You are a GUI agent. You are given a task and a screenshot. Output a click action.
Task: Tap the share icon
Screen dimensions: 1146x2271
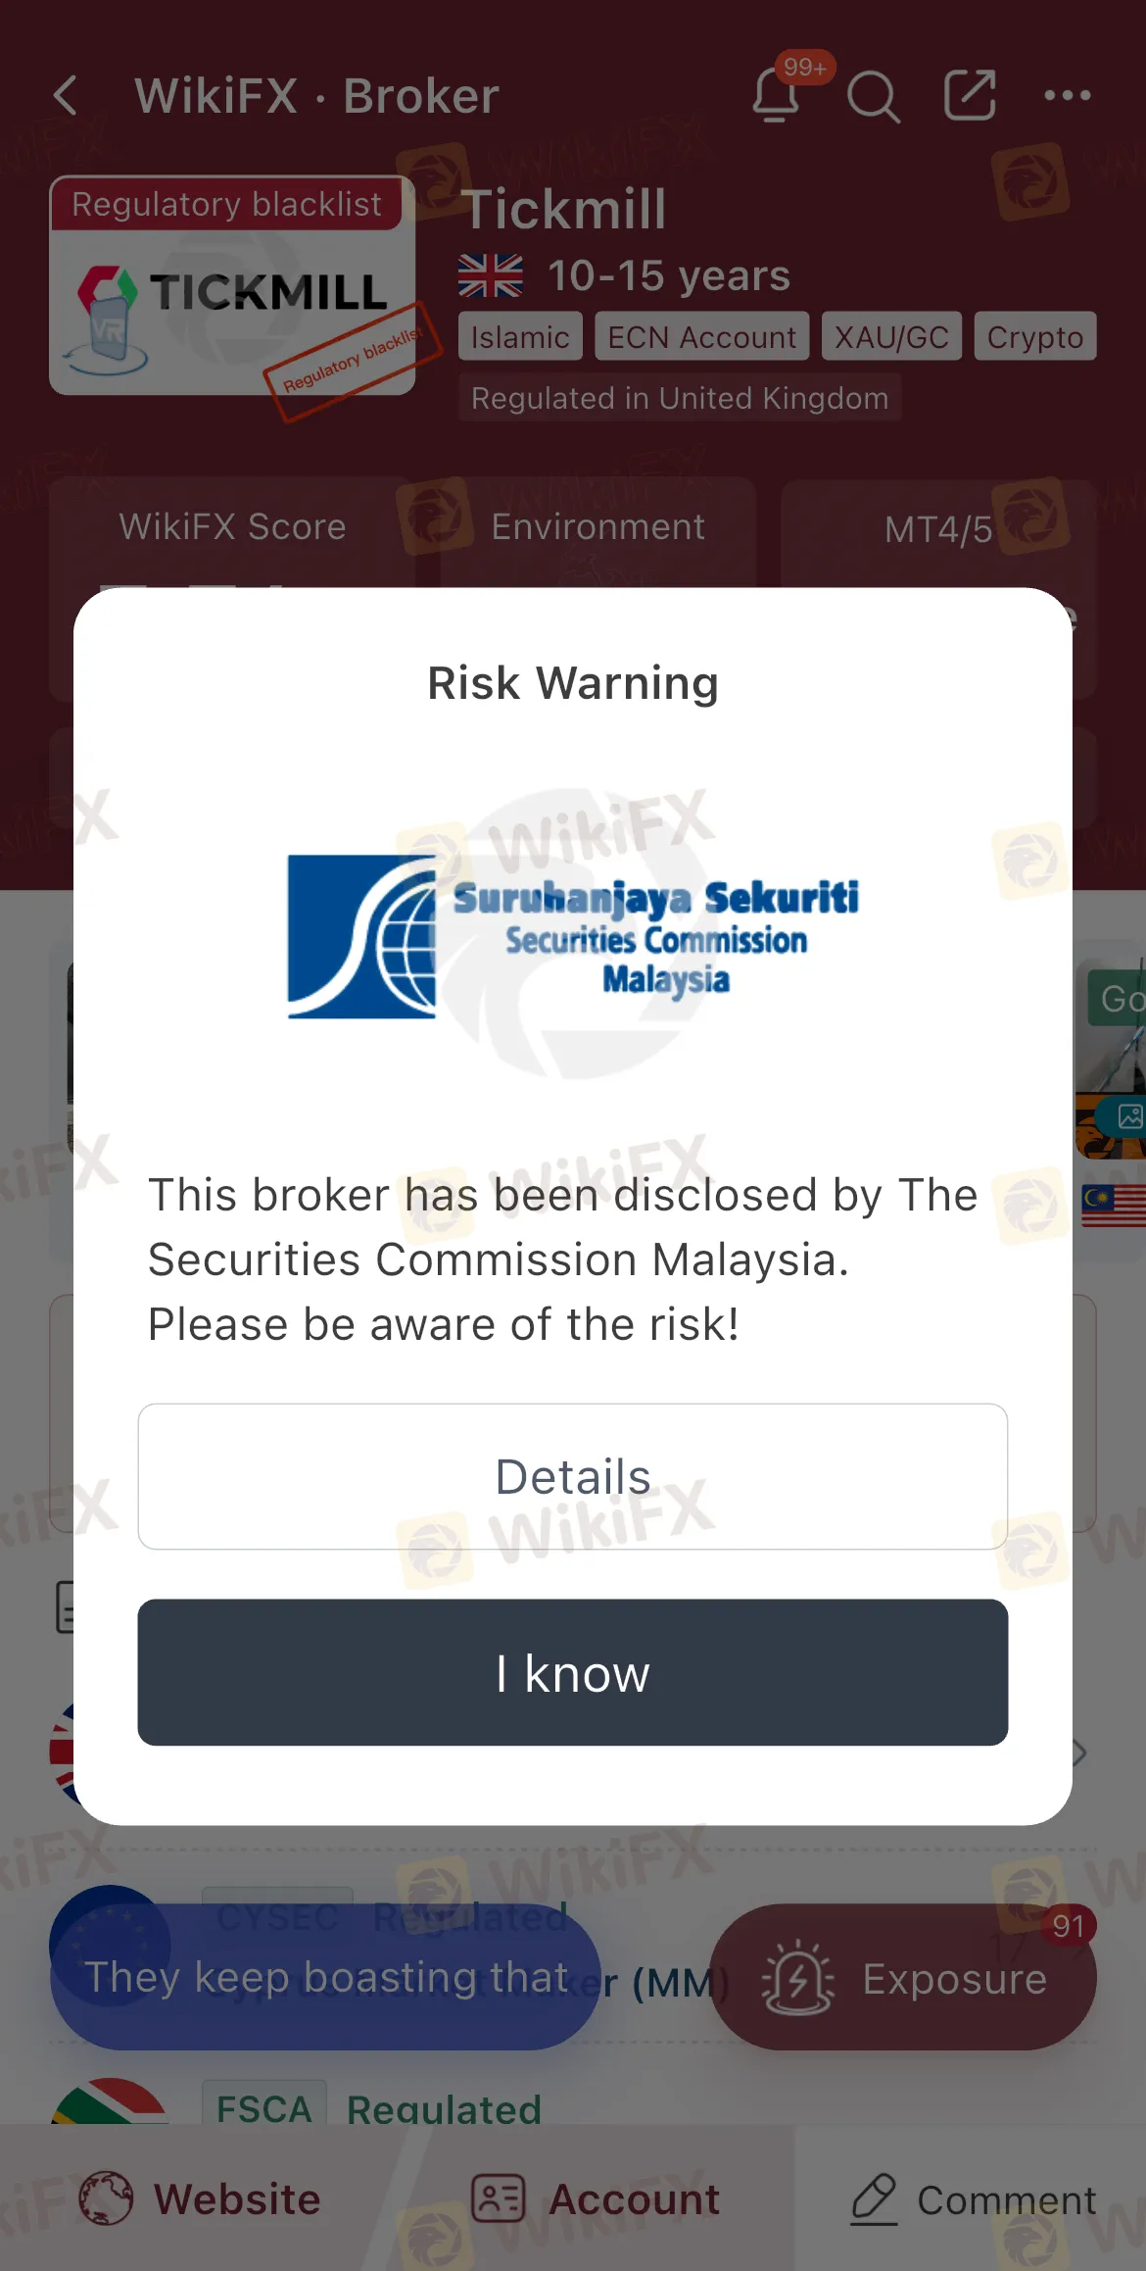pos(970,95)
